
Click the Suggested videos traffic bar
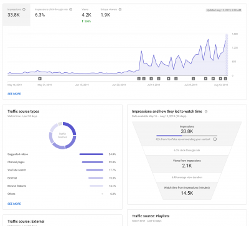click(92, 154)
